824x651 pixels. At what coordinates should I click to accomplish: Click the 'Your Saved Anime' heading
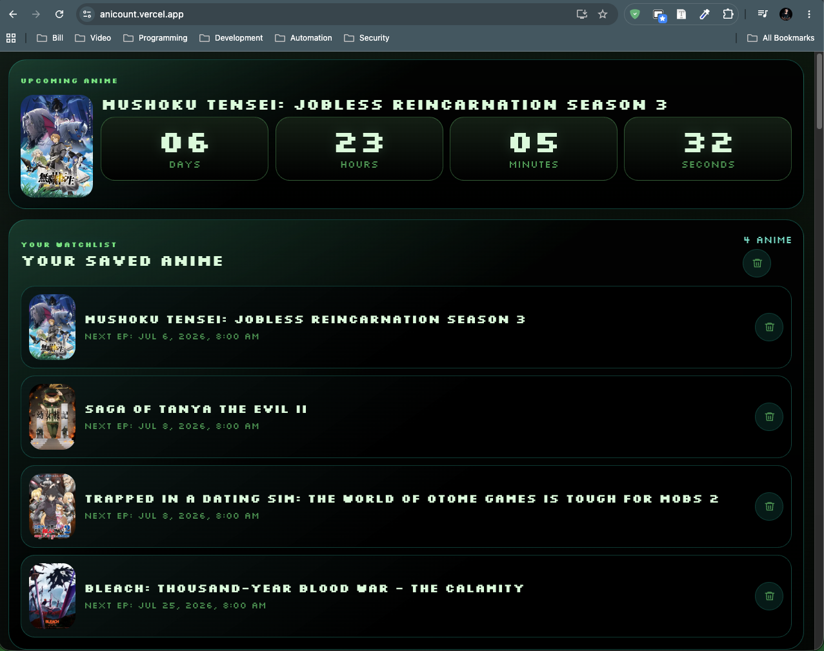coord(123,261)
